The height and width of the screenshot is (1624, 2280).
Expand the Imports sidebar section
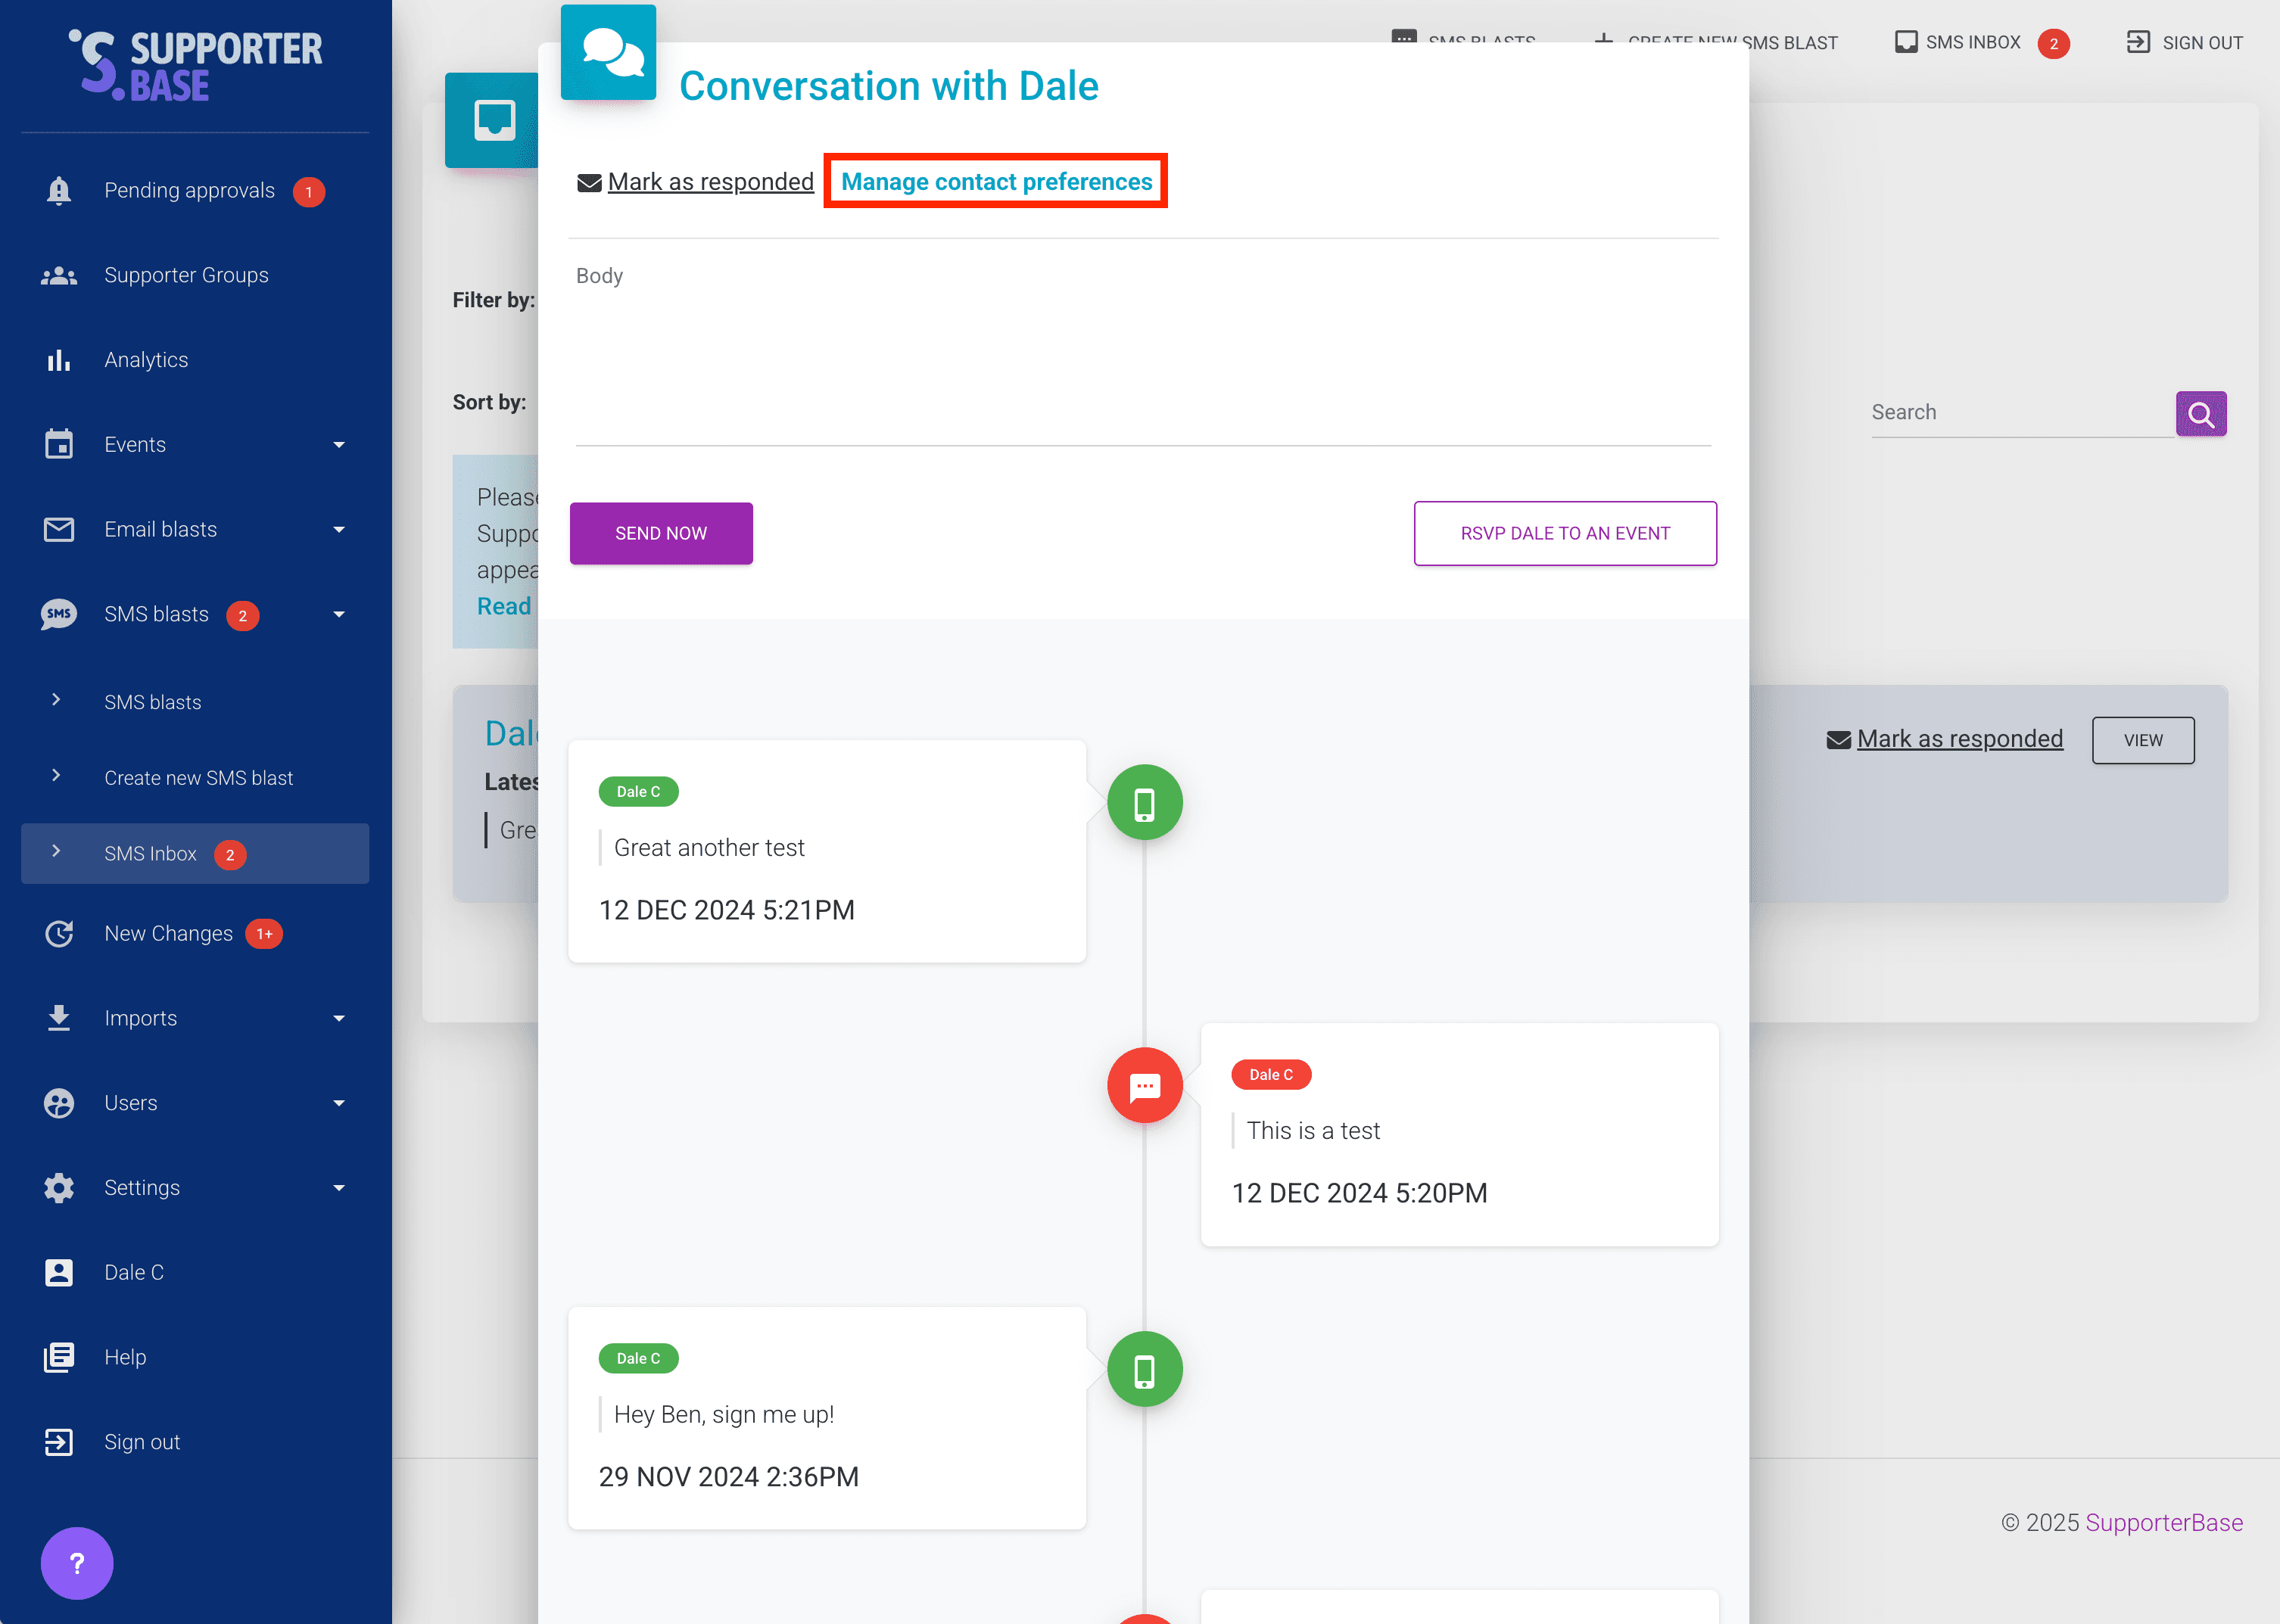coord(339,1018)
